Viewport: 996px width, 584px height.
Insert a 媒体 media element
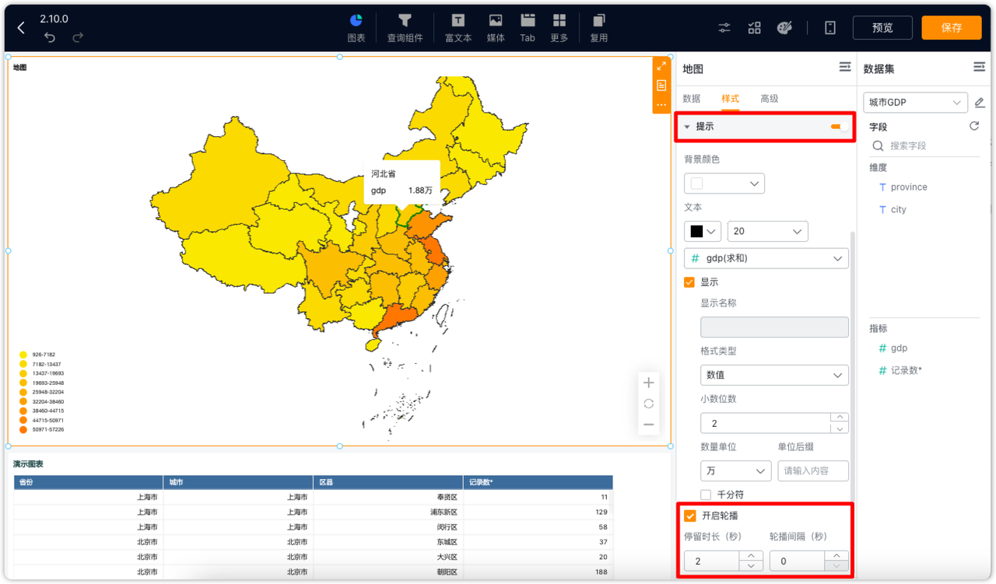tap(496, 27)
